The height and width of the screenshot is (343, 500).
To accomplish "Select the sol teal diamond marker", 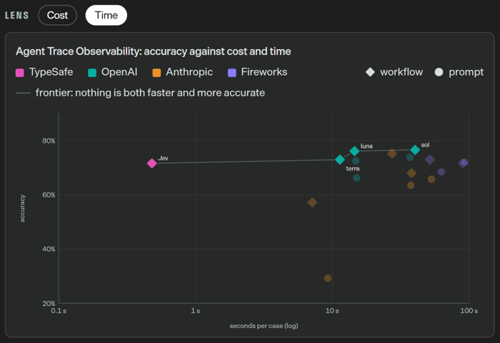I will 415,149.
